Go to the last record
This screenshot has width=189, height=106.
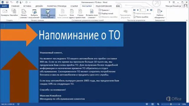(x=151, y=10)
